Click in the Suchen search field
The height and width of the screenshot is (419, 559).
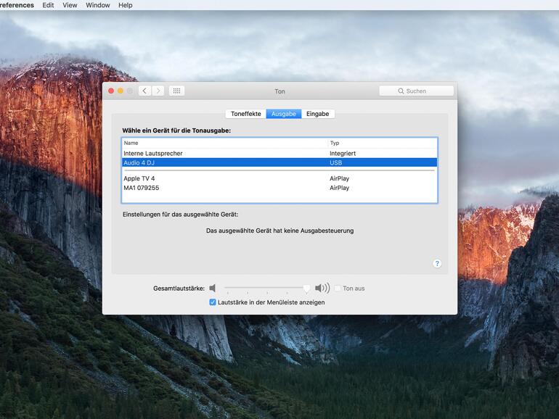click(417, 91)
